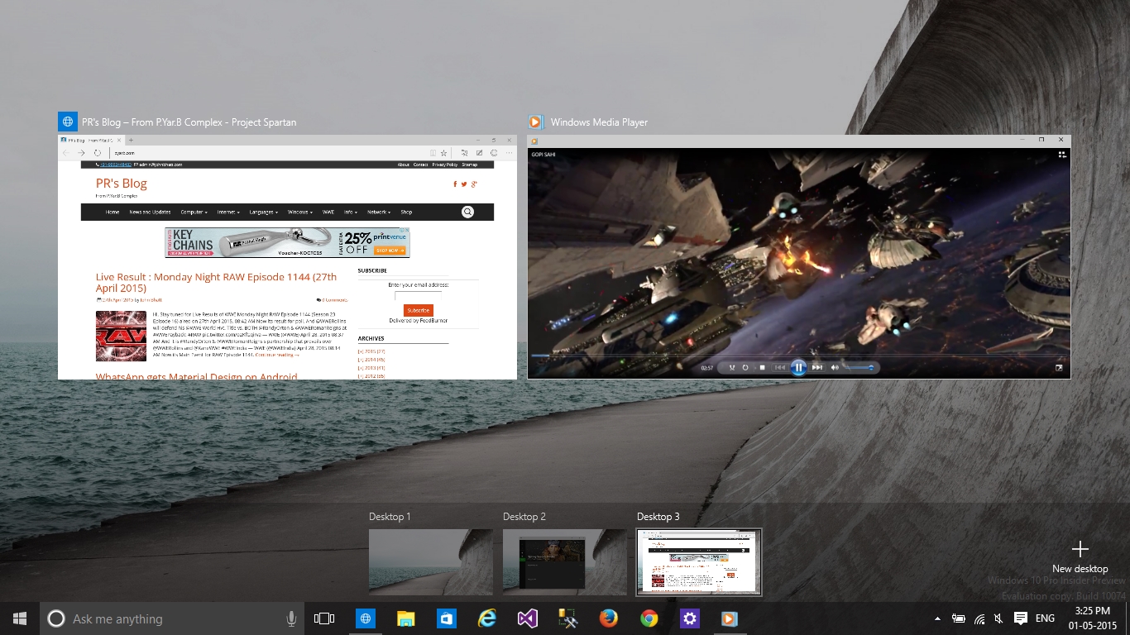Screen dimensions: 1130x635
Task: Expand the Internet menu on PR's Blog
Action: pos(228,212)
